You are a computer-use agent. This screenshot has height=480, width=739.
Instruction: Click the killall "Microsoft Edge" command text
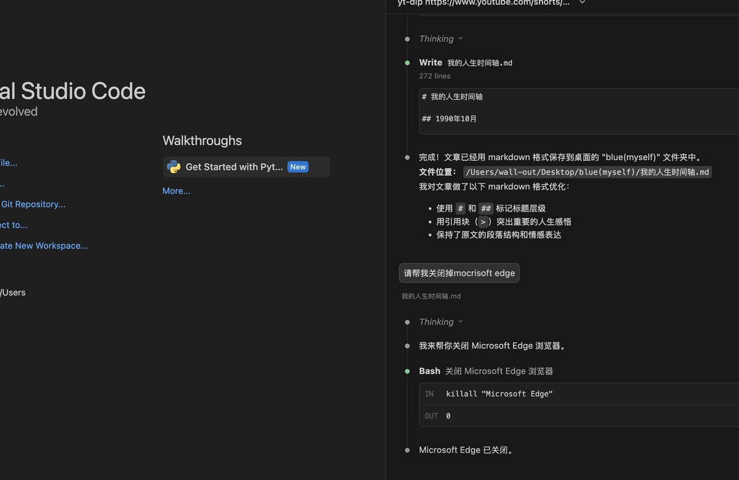pyautogui.click(x=499, y=394)
